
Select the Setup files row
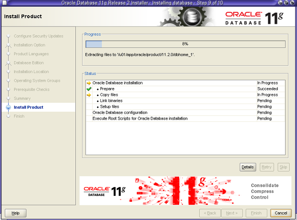coord(185,107)
